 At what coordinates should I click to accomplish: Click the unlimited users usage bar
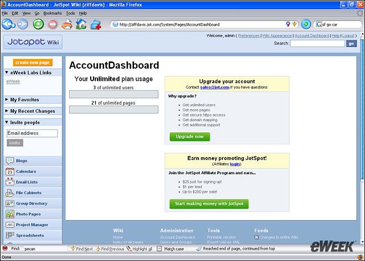coord(113,94)
